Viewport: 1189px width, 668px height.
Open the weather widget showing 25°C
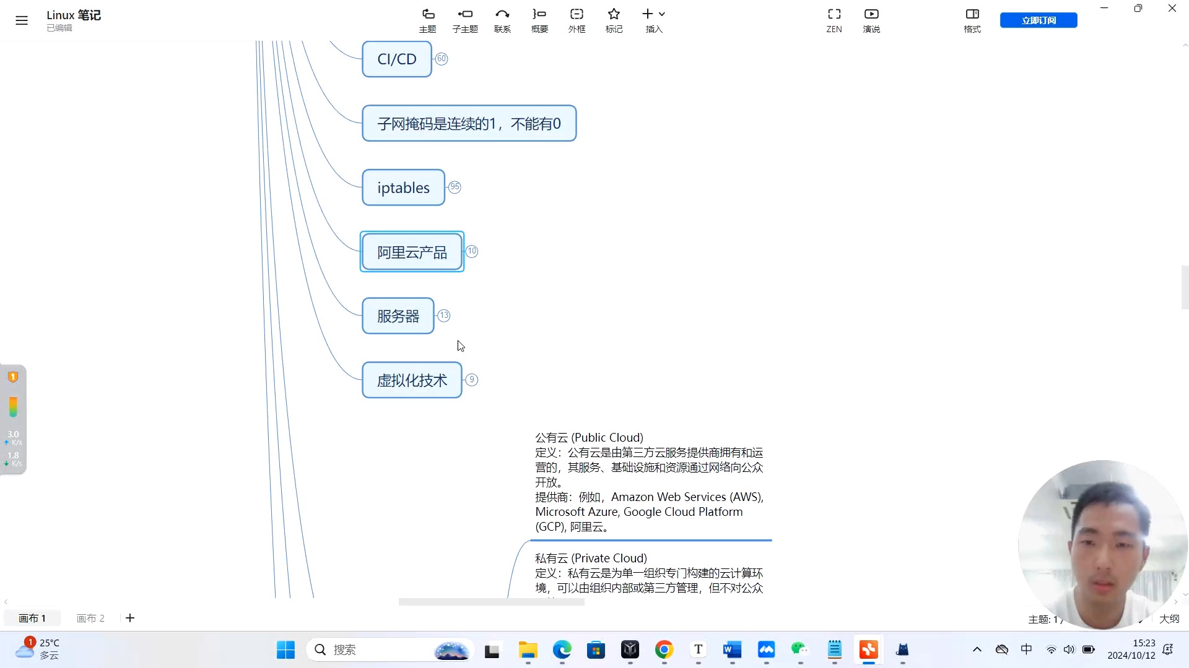point(38,649)
